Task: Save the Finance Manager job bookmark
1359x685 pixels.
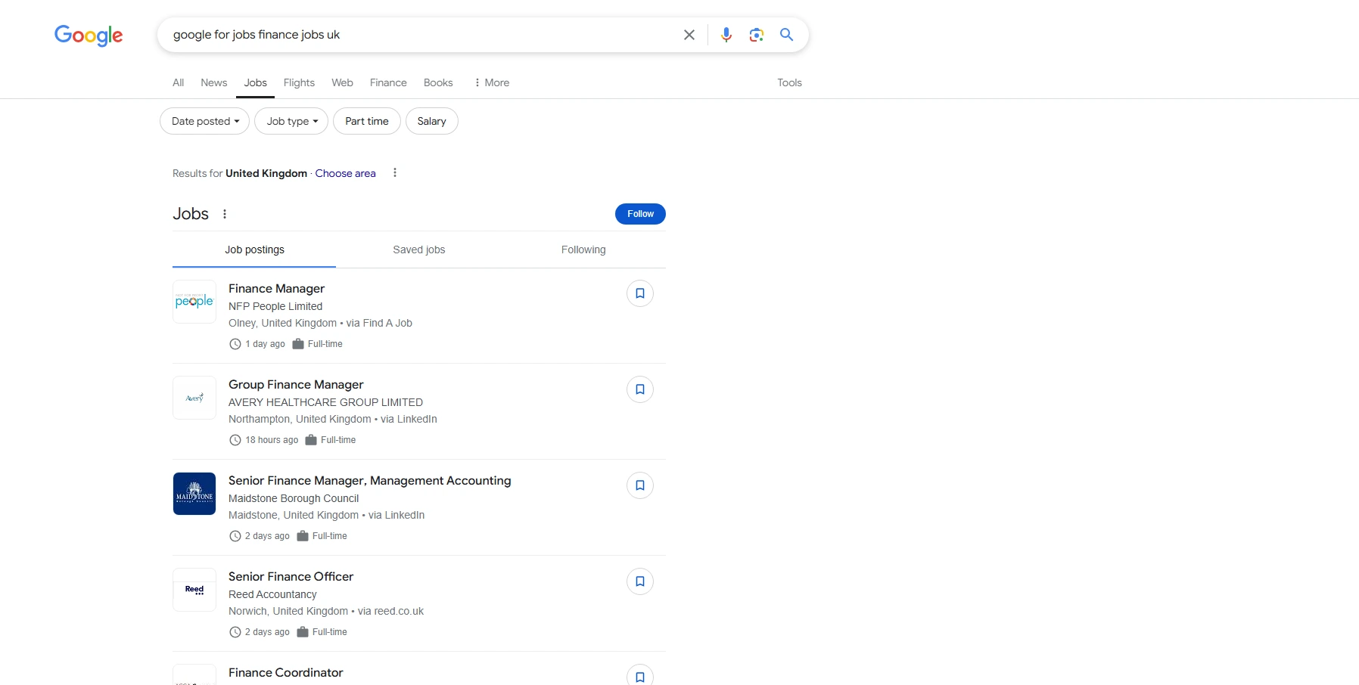Action: coord(640,293)
